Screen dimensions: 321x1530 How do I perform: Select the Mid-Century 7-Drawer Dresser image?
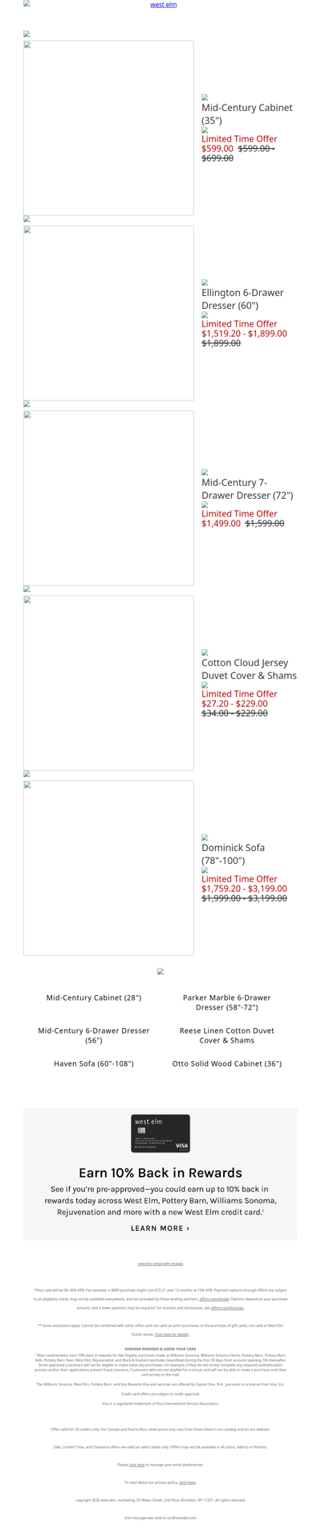point(108,498)
